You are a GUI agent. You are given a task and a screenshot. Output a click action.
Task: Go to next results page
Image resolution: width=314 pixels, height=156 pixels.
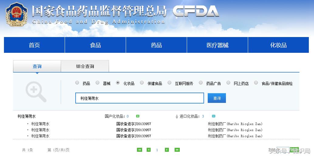click(167, 150)
